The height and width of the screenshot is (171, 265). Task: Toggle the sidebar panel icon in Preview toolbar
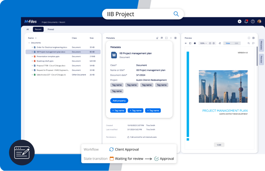(190, 43)
